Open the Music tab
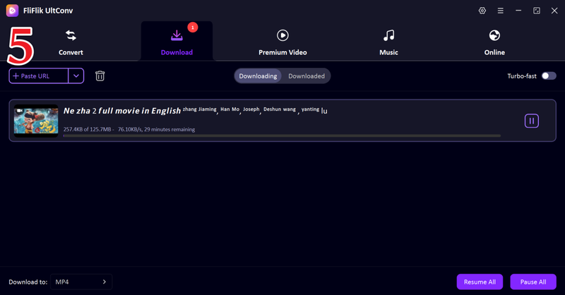Screen dimensions: 565x295 coord(388,43)
